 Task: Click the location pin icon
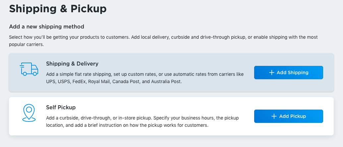[x=29, y=113]
